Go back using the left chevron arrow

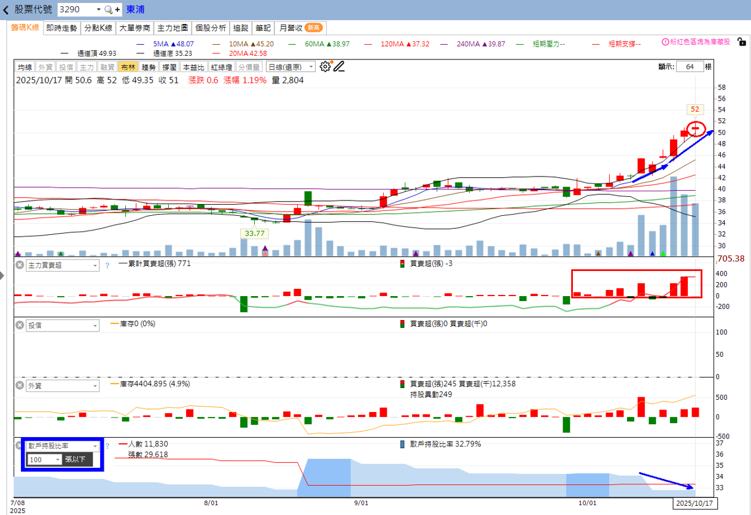[x=6, y=10]
